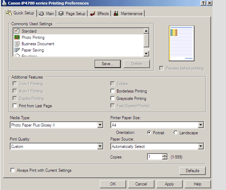This screenshot has height=190, width=226.
Task: Toggle Grayscale Printing checkbox
Action: (x=112, y=99)
